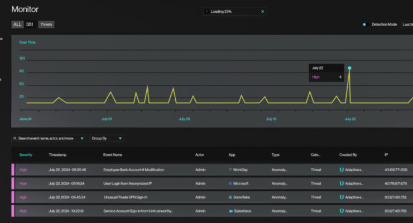Expand the search field dropdown arrow
Screen dimensions: 413x223
click(82, 138)
